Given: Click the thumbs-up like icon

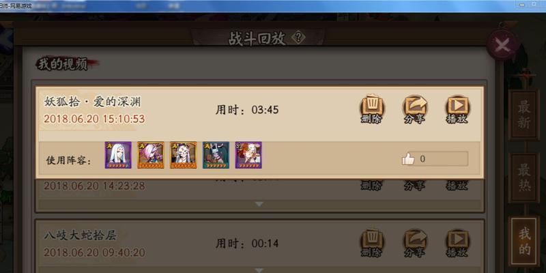Looking at the screenshot, I should 407,160.
